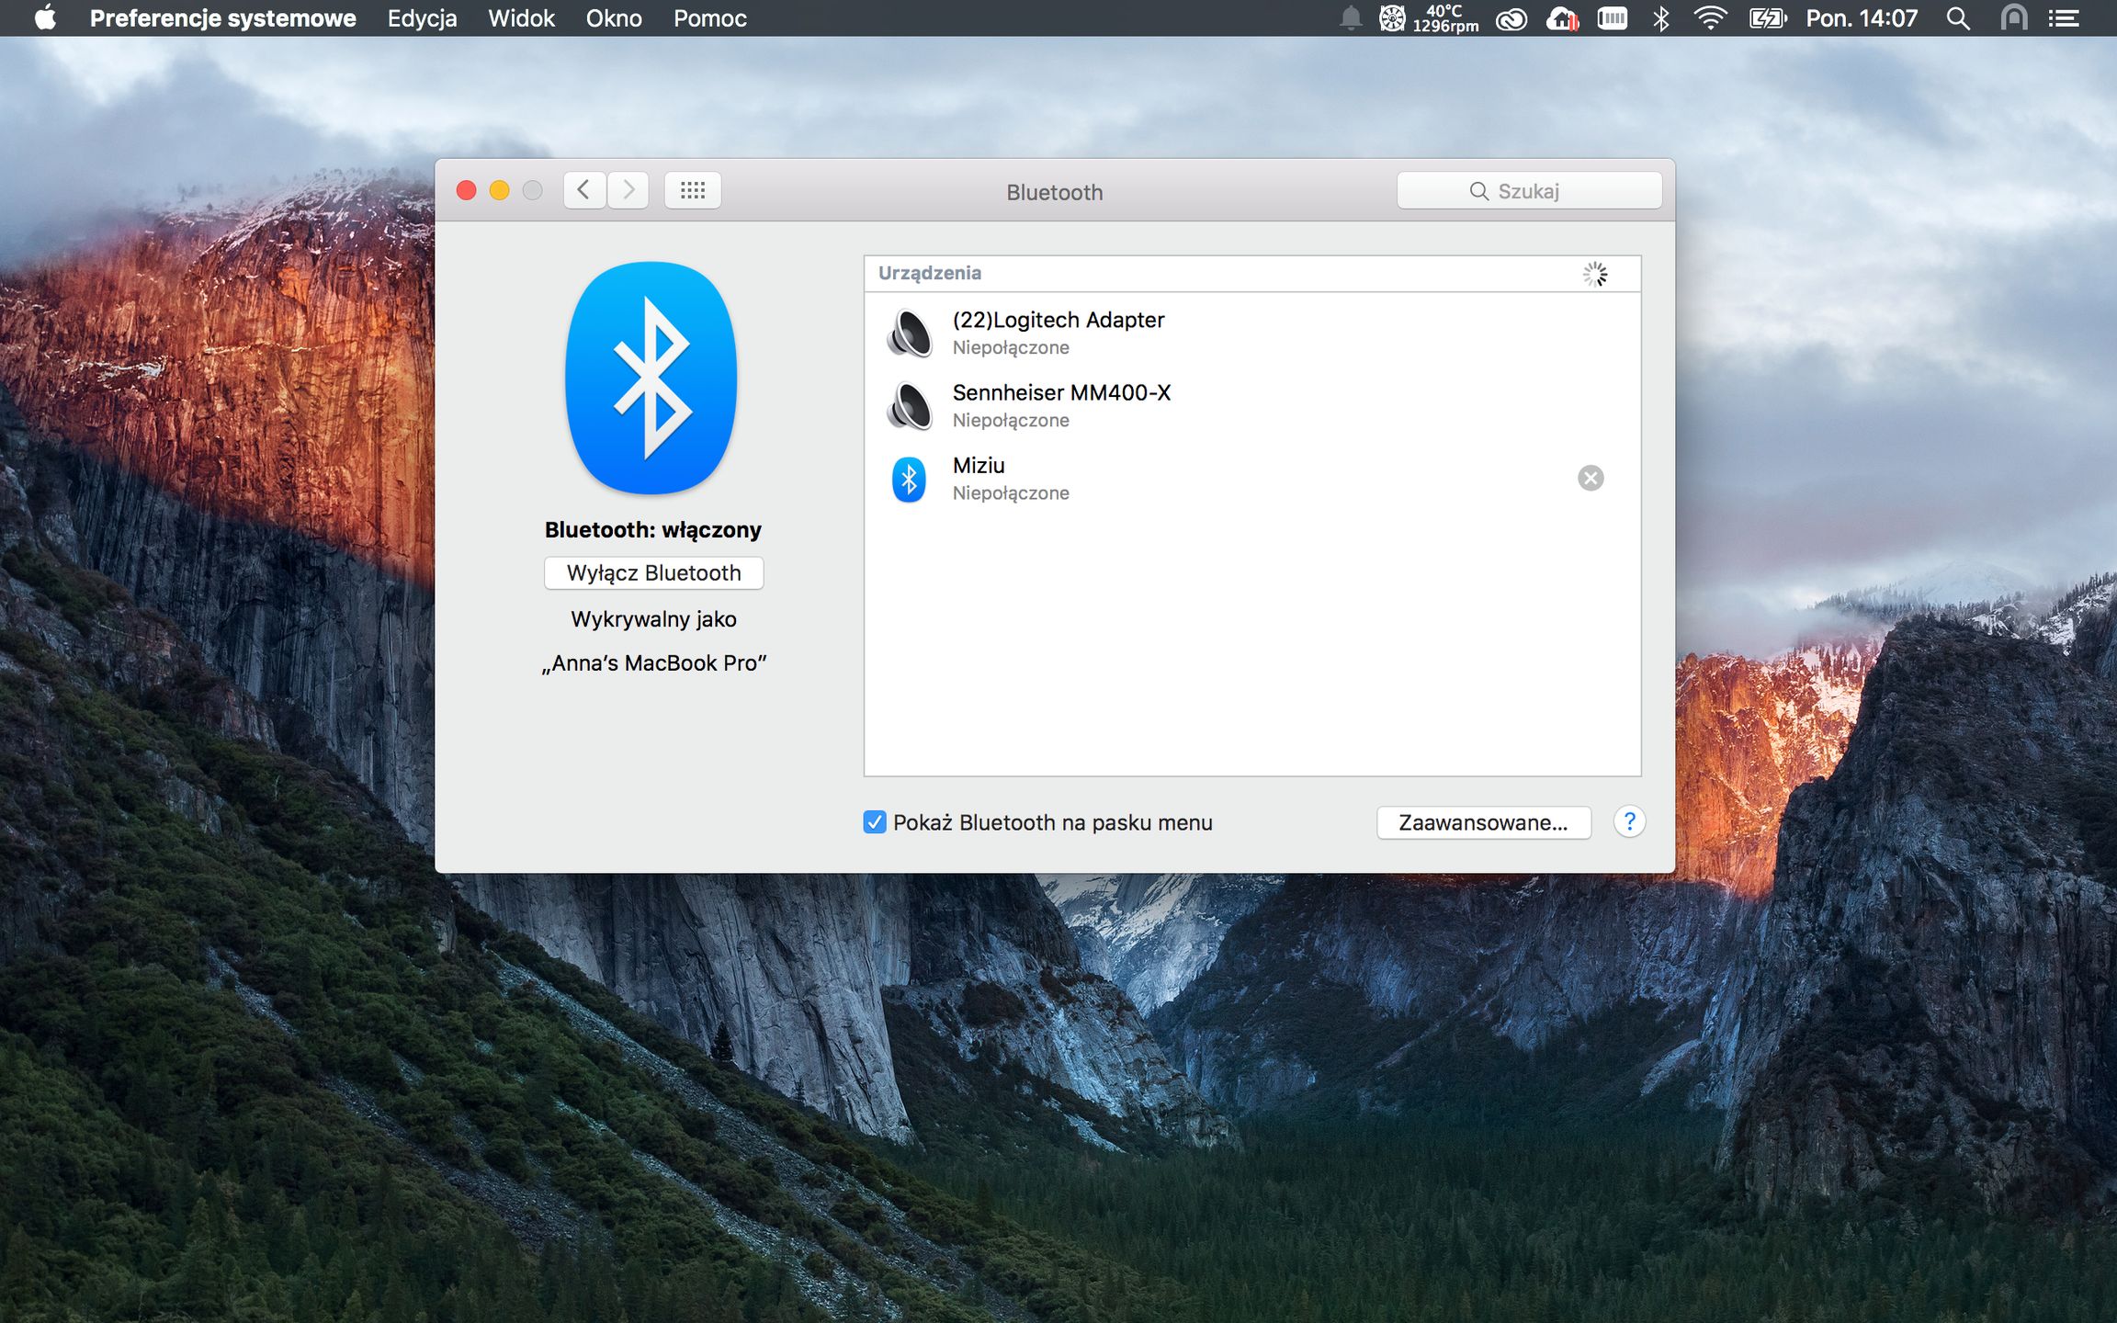Open battery status menu
The height and width of the screenshot is (1323, 2117).
point(1766,18)
